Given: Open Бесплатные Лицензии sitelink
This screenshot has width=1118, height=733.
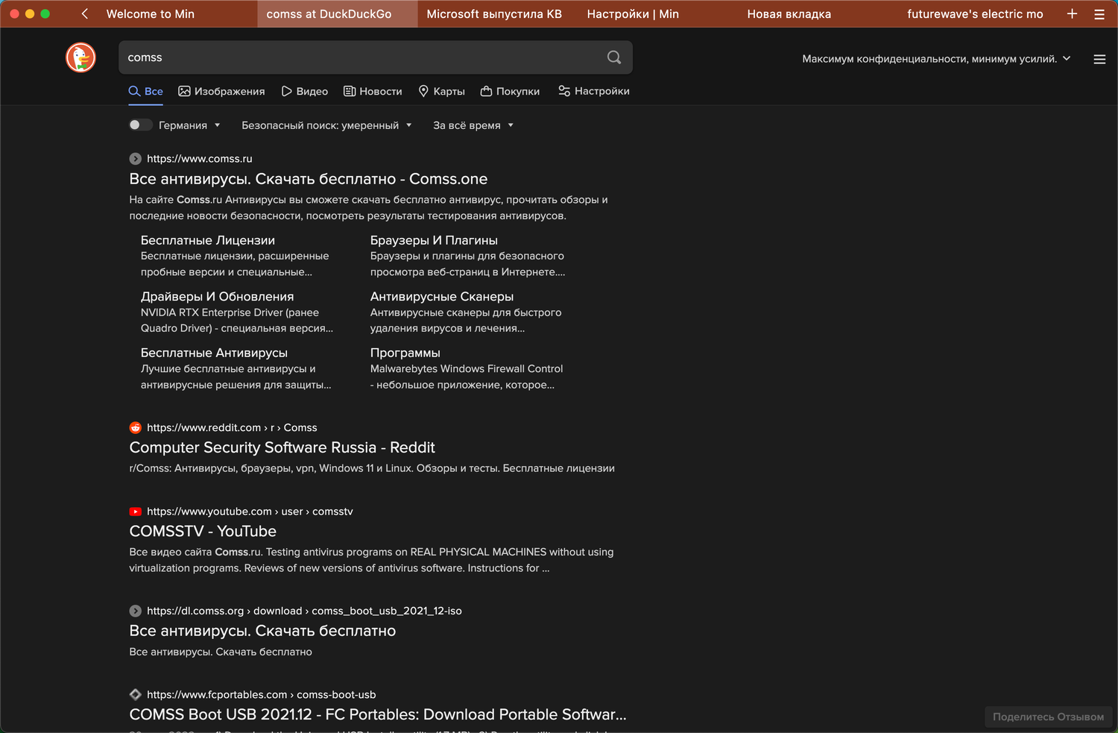Looking at the screenshot, I should (208, 240).
